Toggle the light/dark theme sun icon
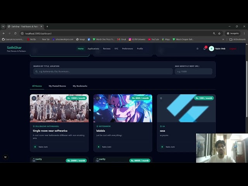This screenshot has height=186, width=248. click(x=197, y=48)
